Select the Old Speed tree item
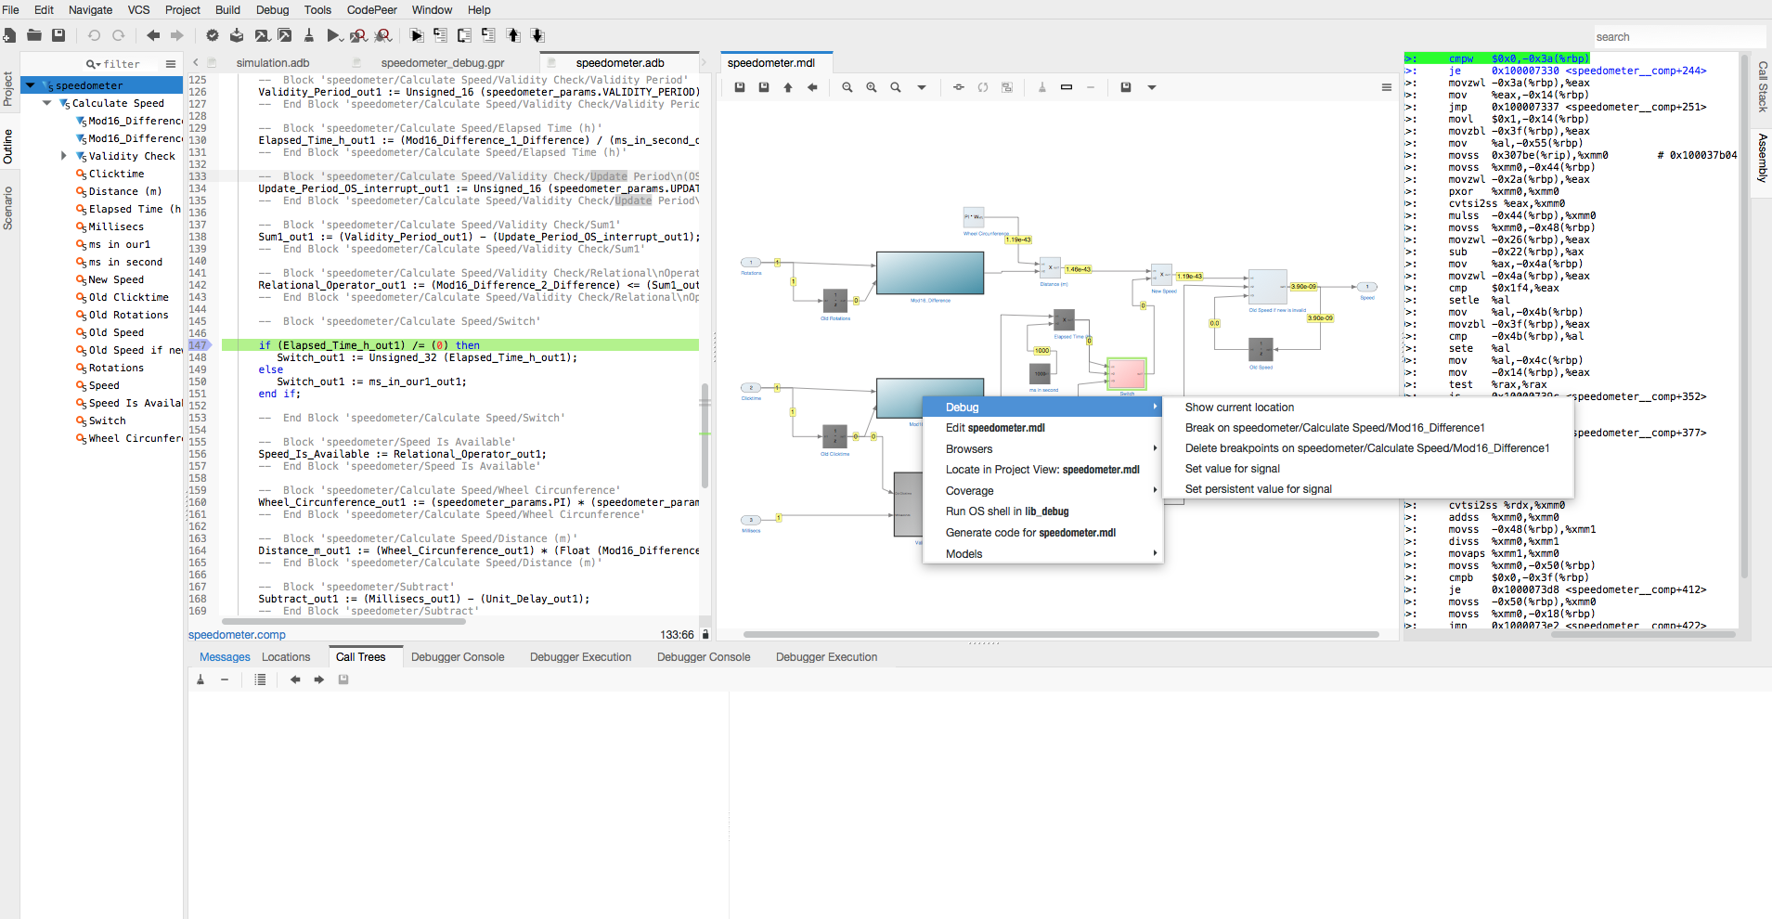1772x919 pixels. (x=117, y=332)
